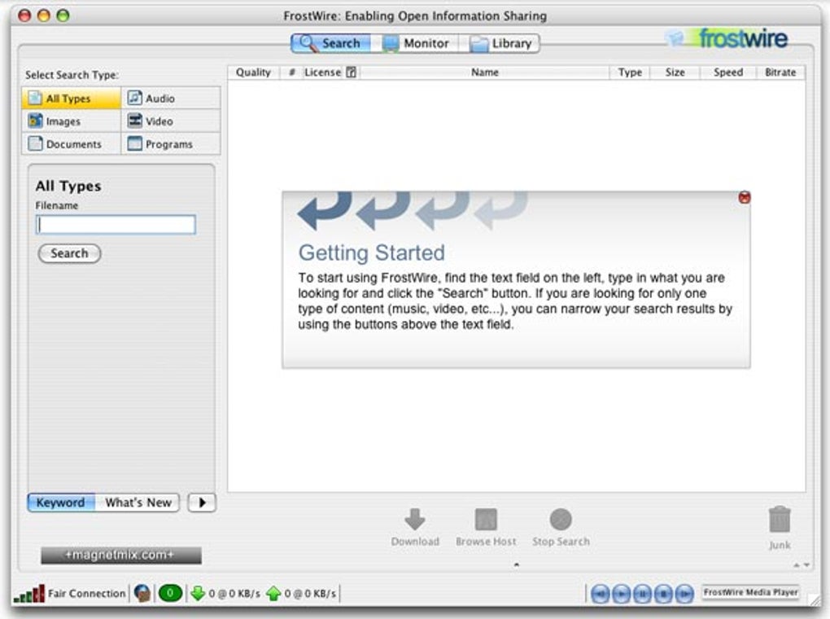Click the Search button under Filename

[69, 253]
